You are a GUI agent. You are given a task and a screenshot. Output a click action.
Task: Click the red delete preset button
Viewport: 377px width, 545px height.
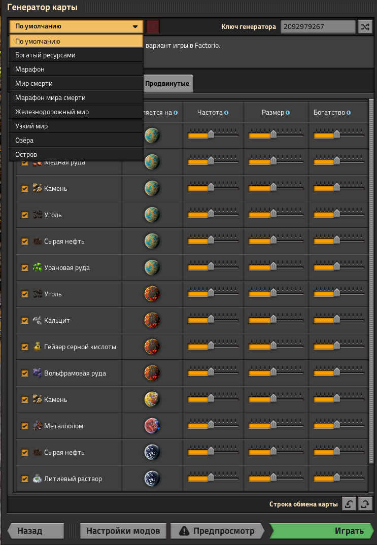pos(153,26)
